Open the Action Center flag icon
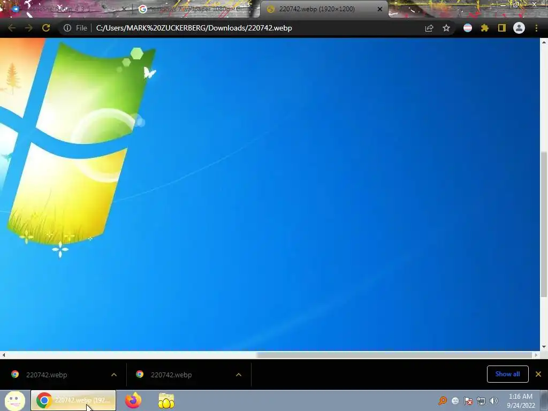Image resolution: width=548 pixels, height=411 pixels. (468, 401)
